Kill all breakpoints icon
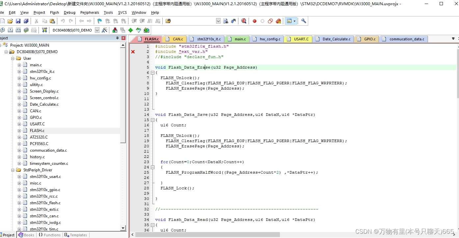459x238 pixels. pos(279,21)
